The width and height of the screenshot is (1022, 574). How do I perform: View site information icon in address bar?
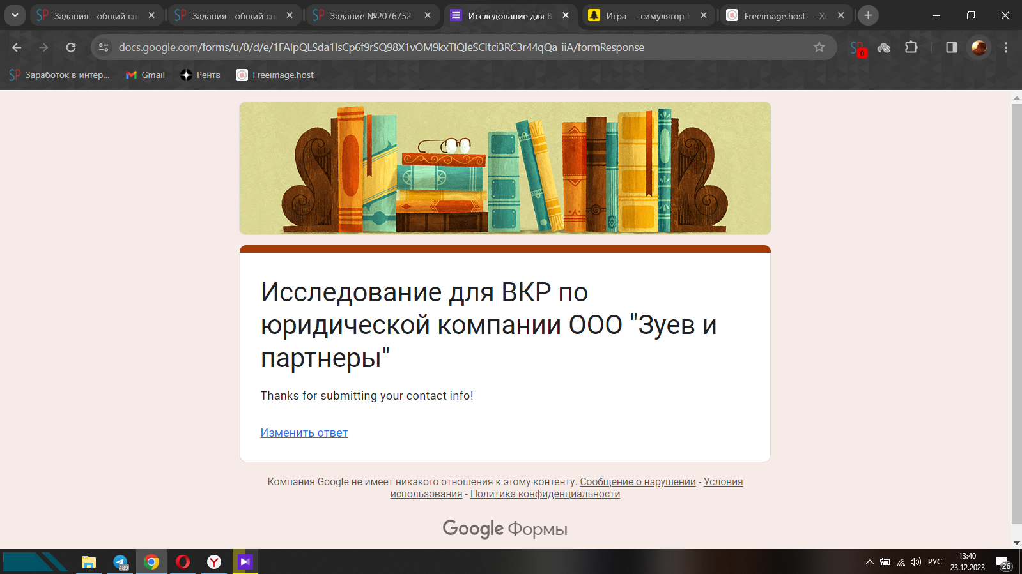104,47
